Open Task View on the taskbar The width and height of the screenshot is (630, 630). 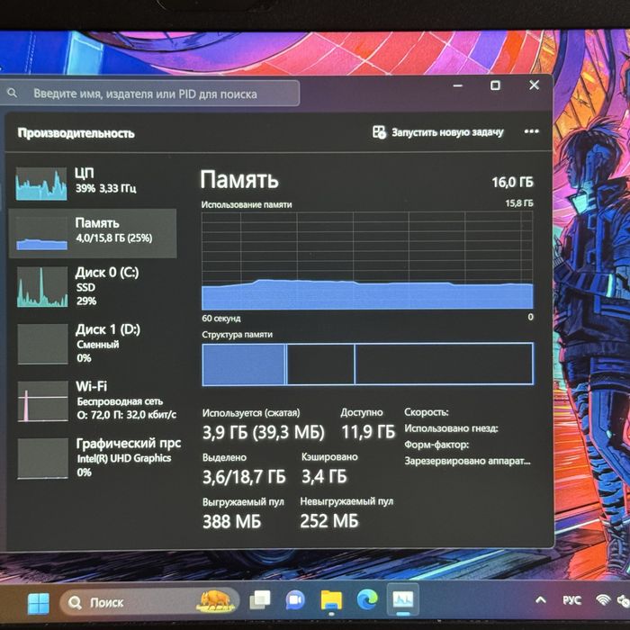pos(260,600)
